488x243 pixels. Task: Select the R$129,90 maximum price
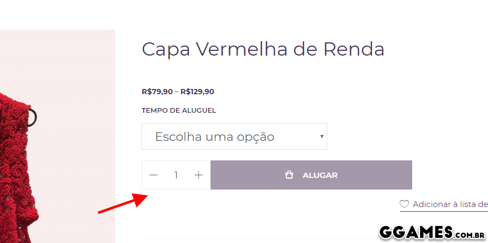(x=197, y=92)
